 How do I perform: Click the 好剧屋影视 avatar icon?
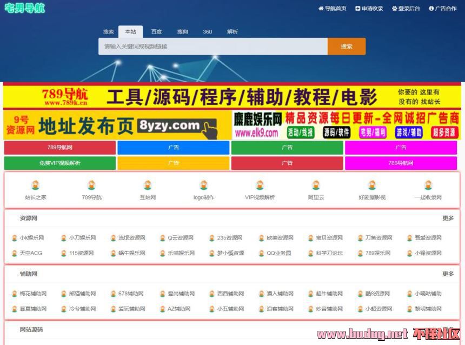[x=372, y=185]
